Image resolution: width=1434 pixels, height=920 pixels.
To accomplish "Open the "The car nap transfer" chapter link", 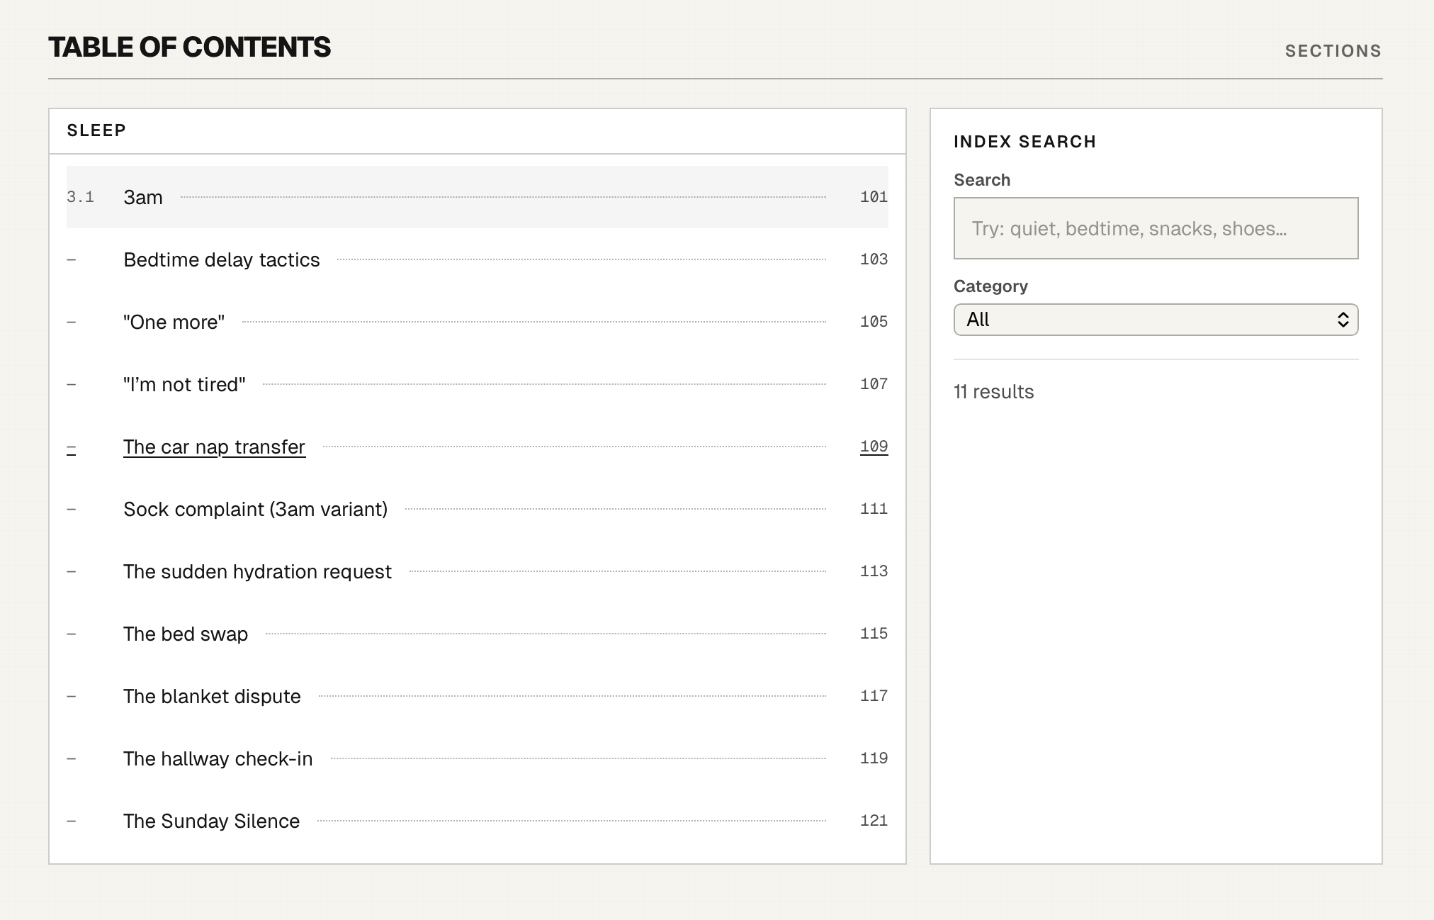I will click(214, 447).
